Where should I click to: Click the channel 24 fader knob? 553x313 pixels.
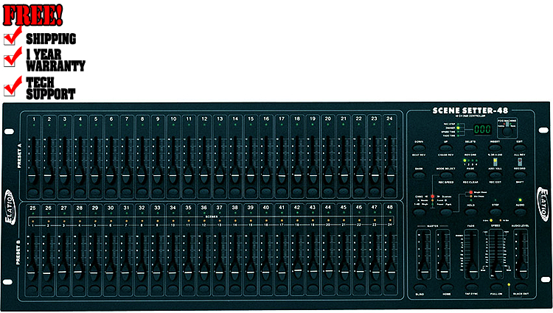(x=390, y=175)
